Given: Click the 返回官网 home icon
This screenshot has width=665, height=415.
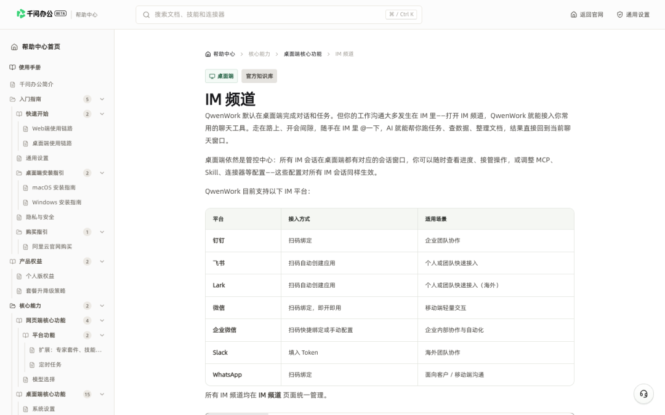Looking at the screenshot, I should 573,15.
